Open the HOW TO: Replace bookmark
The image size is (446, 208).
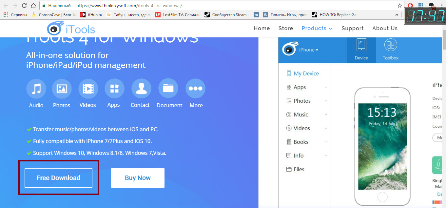click(334, 15)
